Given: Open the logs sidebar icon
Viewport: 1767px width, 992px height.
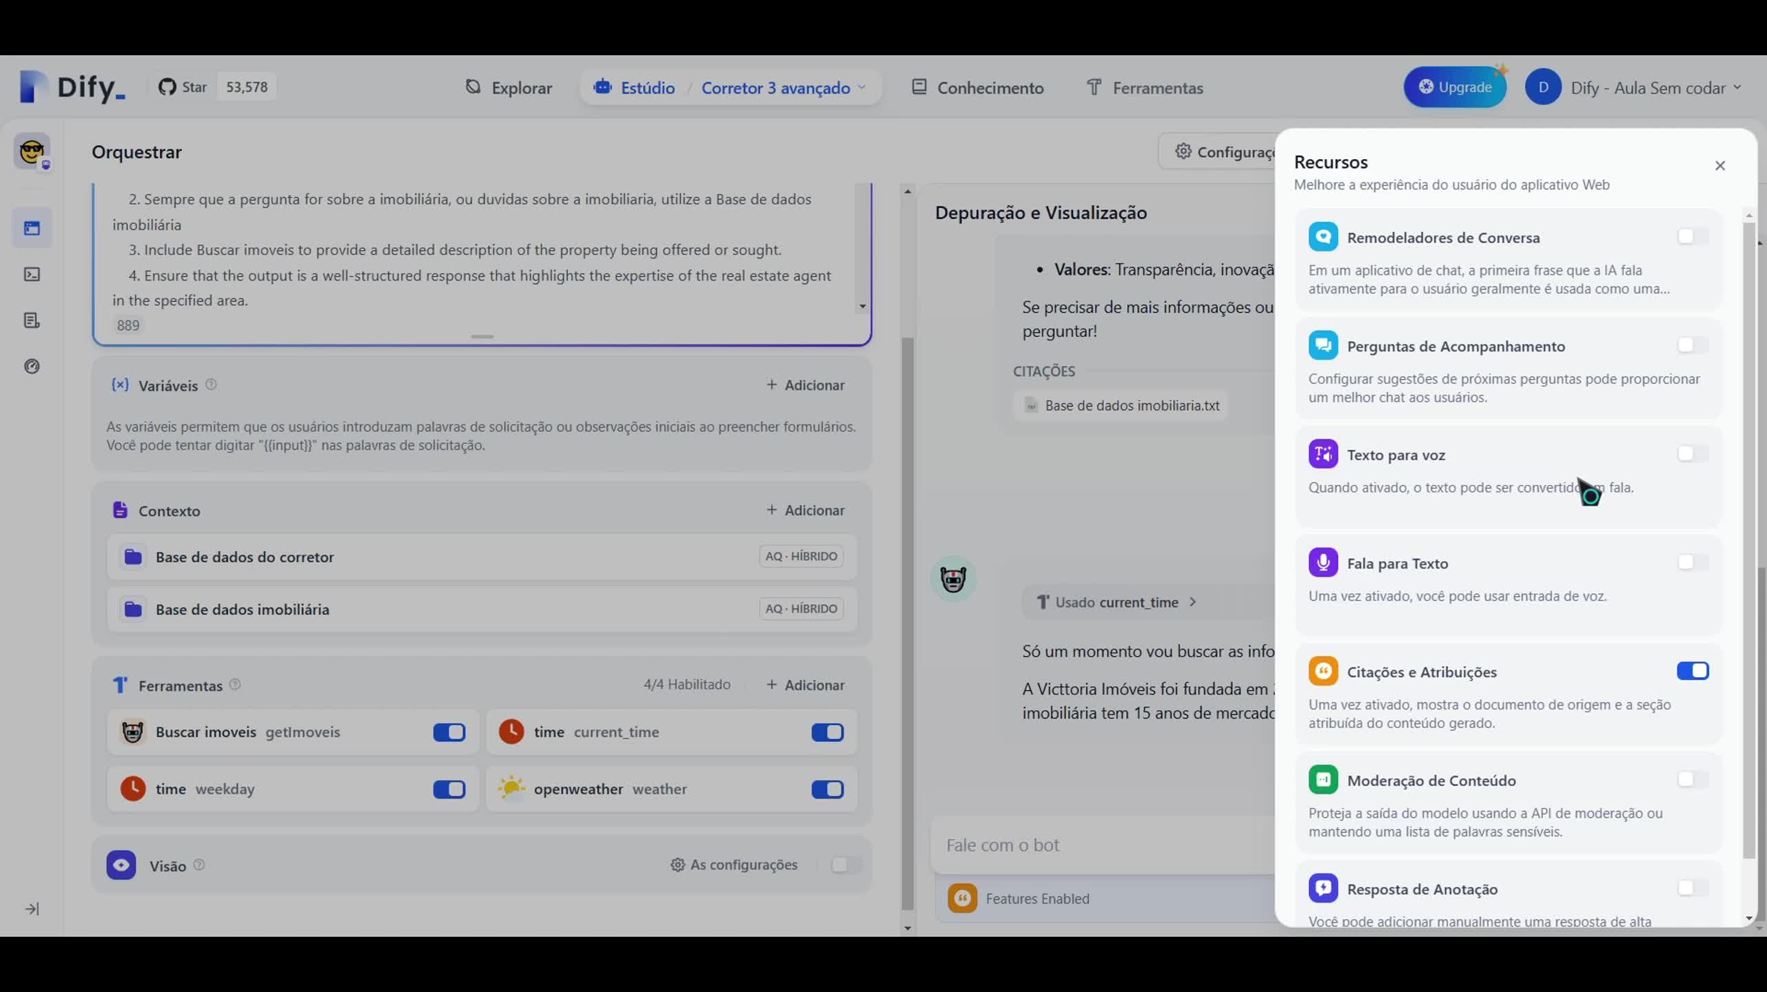Looking at the screenshot, I should tap(32, 320).
